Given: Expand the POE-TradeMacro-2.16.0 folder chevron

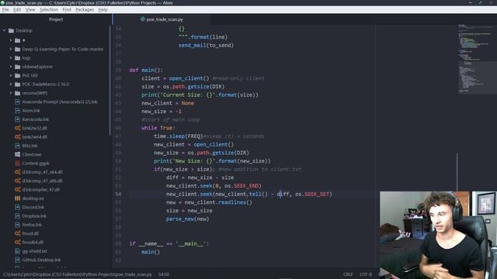Looking at the screenshot, I should tap(10, 84).
